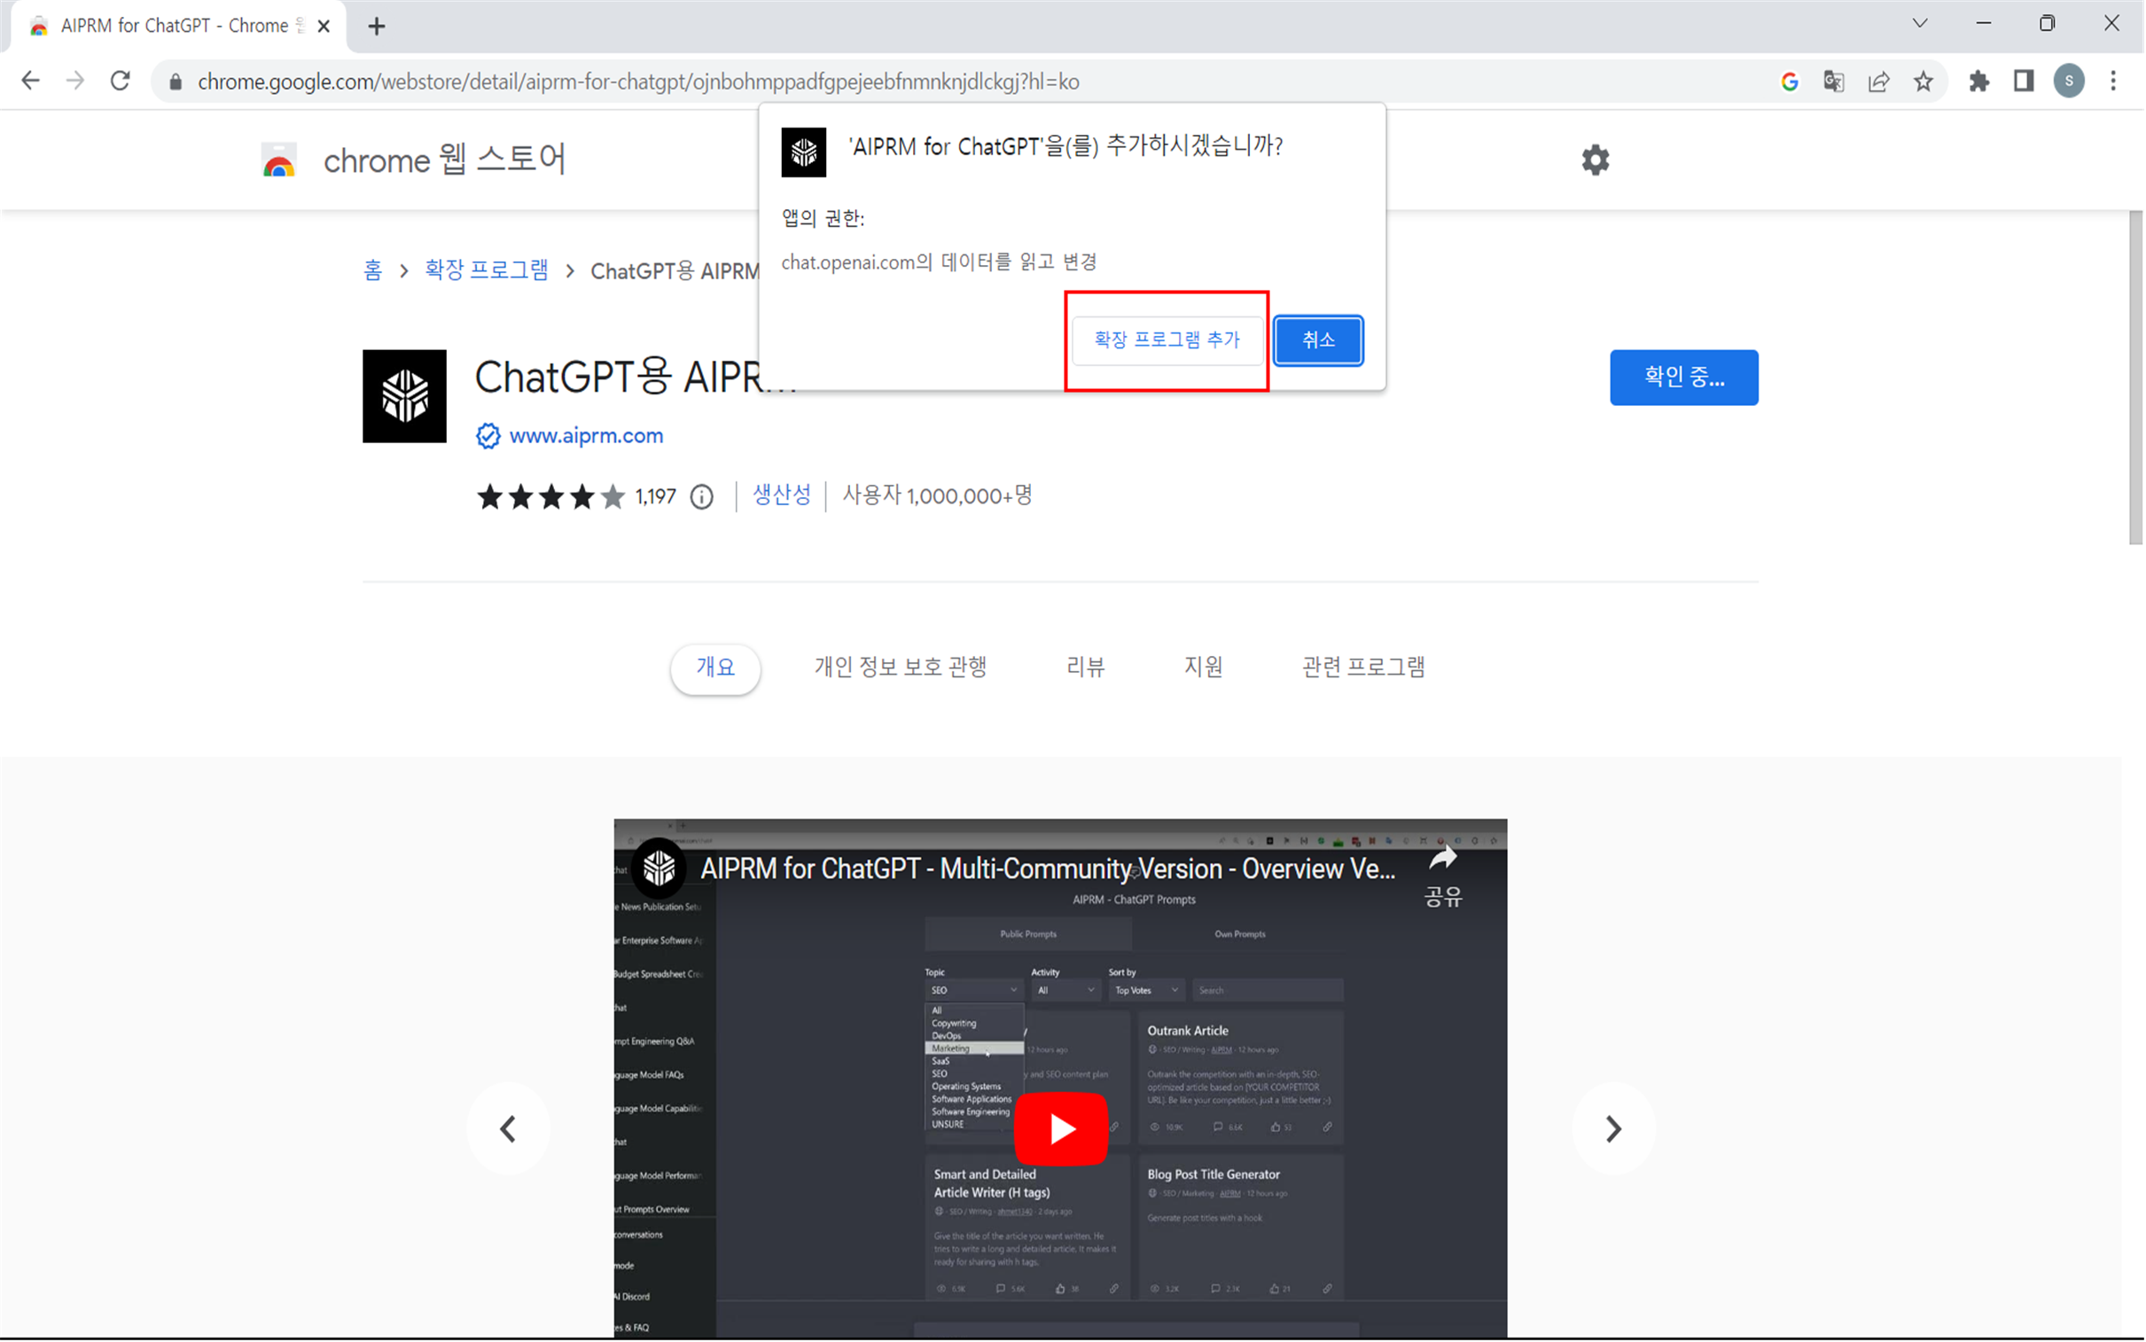2146x1342 pixels.
Task: Click the lock icon in address bar
Action: pyautogui.click(x=176, y=82)
